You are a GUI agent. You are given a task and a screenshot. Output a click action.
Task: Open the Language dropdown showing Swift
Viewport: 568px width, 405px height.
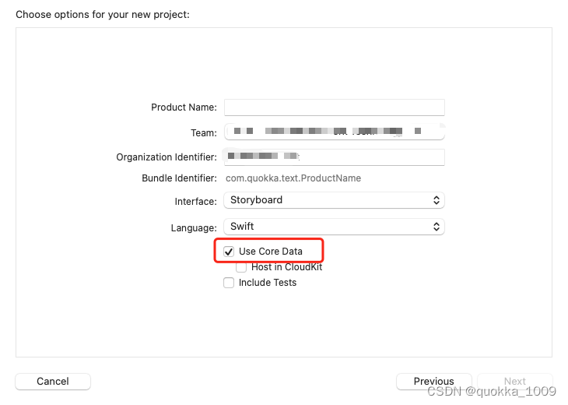(334, 227)
